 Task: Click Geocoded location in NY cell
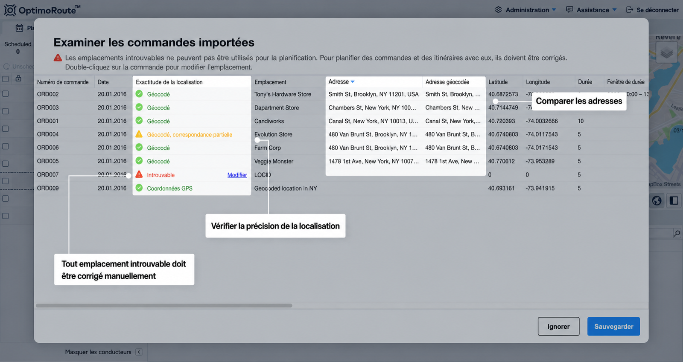[x=286, y=188]
